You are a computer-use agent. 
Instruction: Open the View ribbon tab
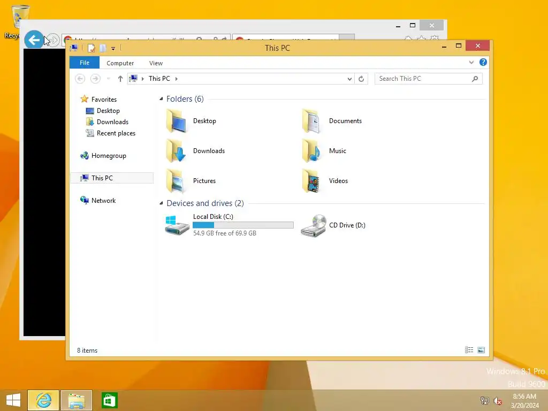[156, 63]
